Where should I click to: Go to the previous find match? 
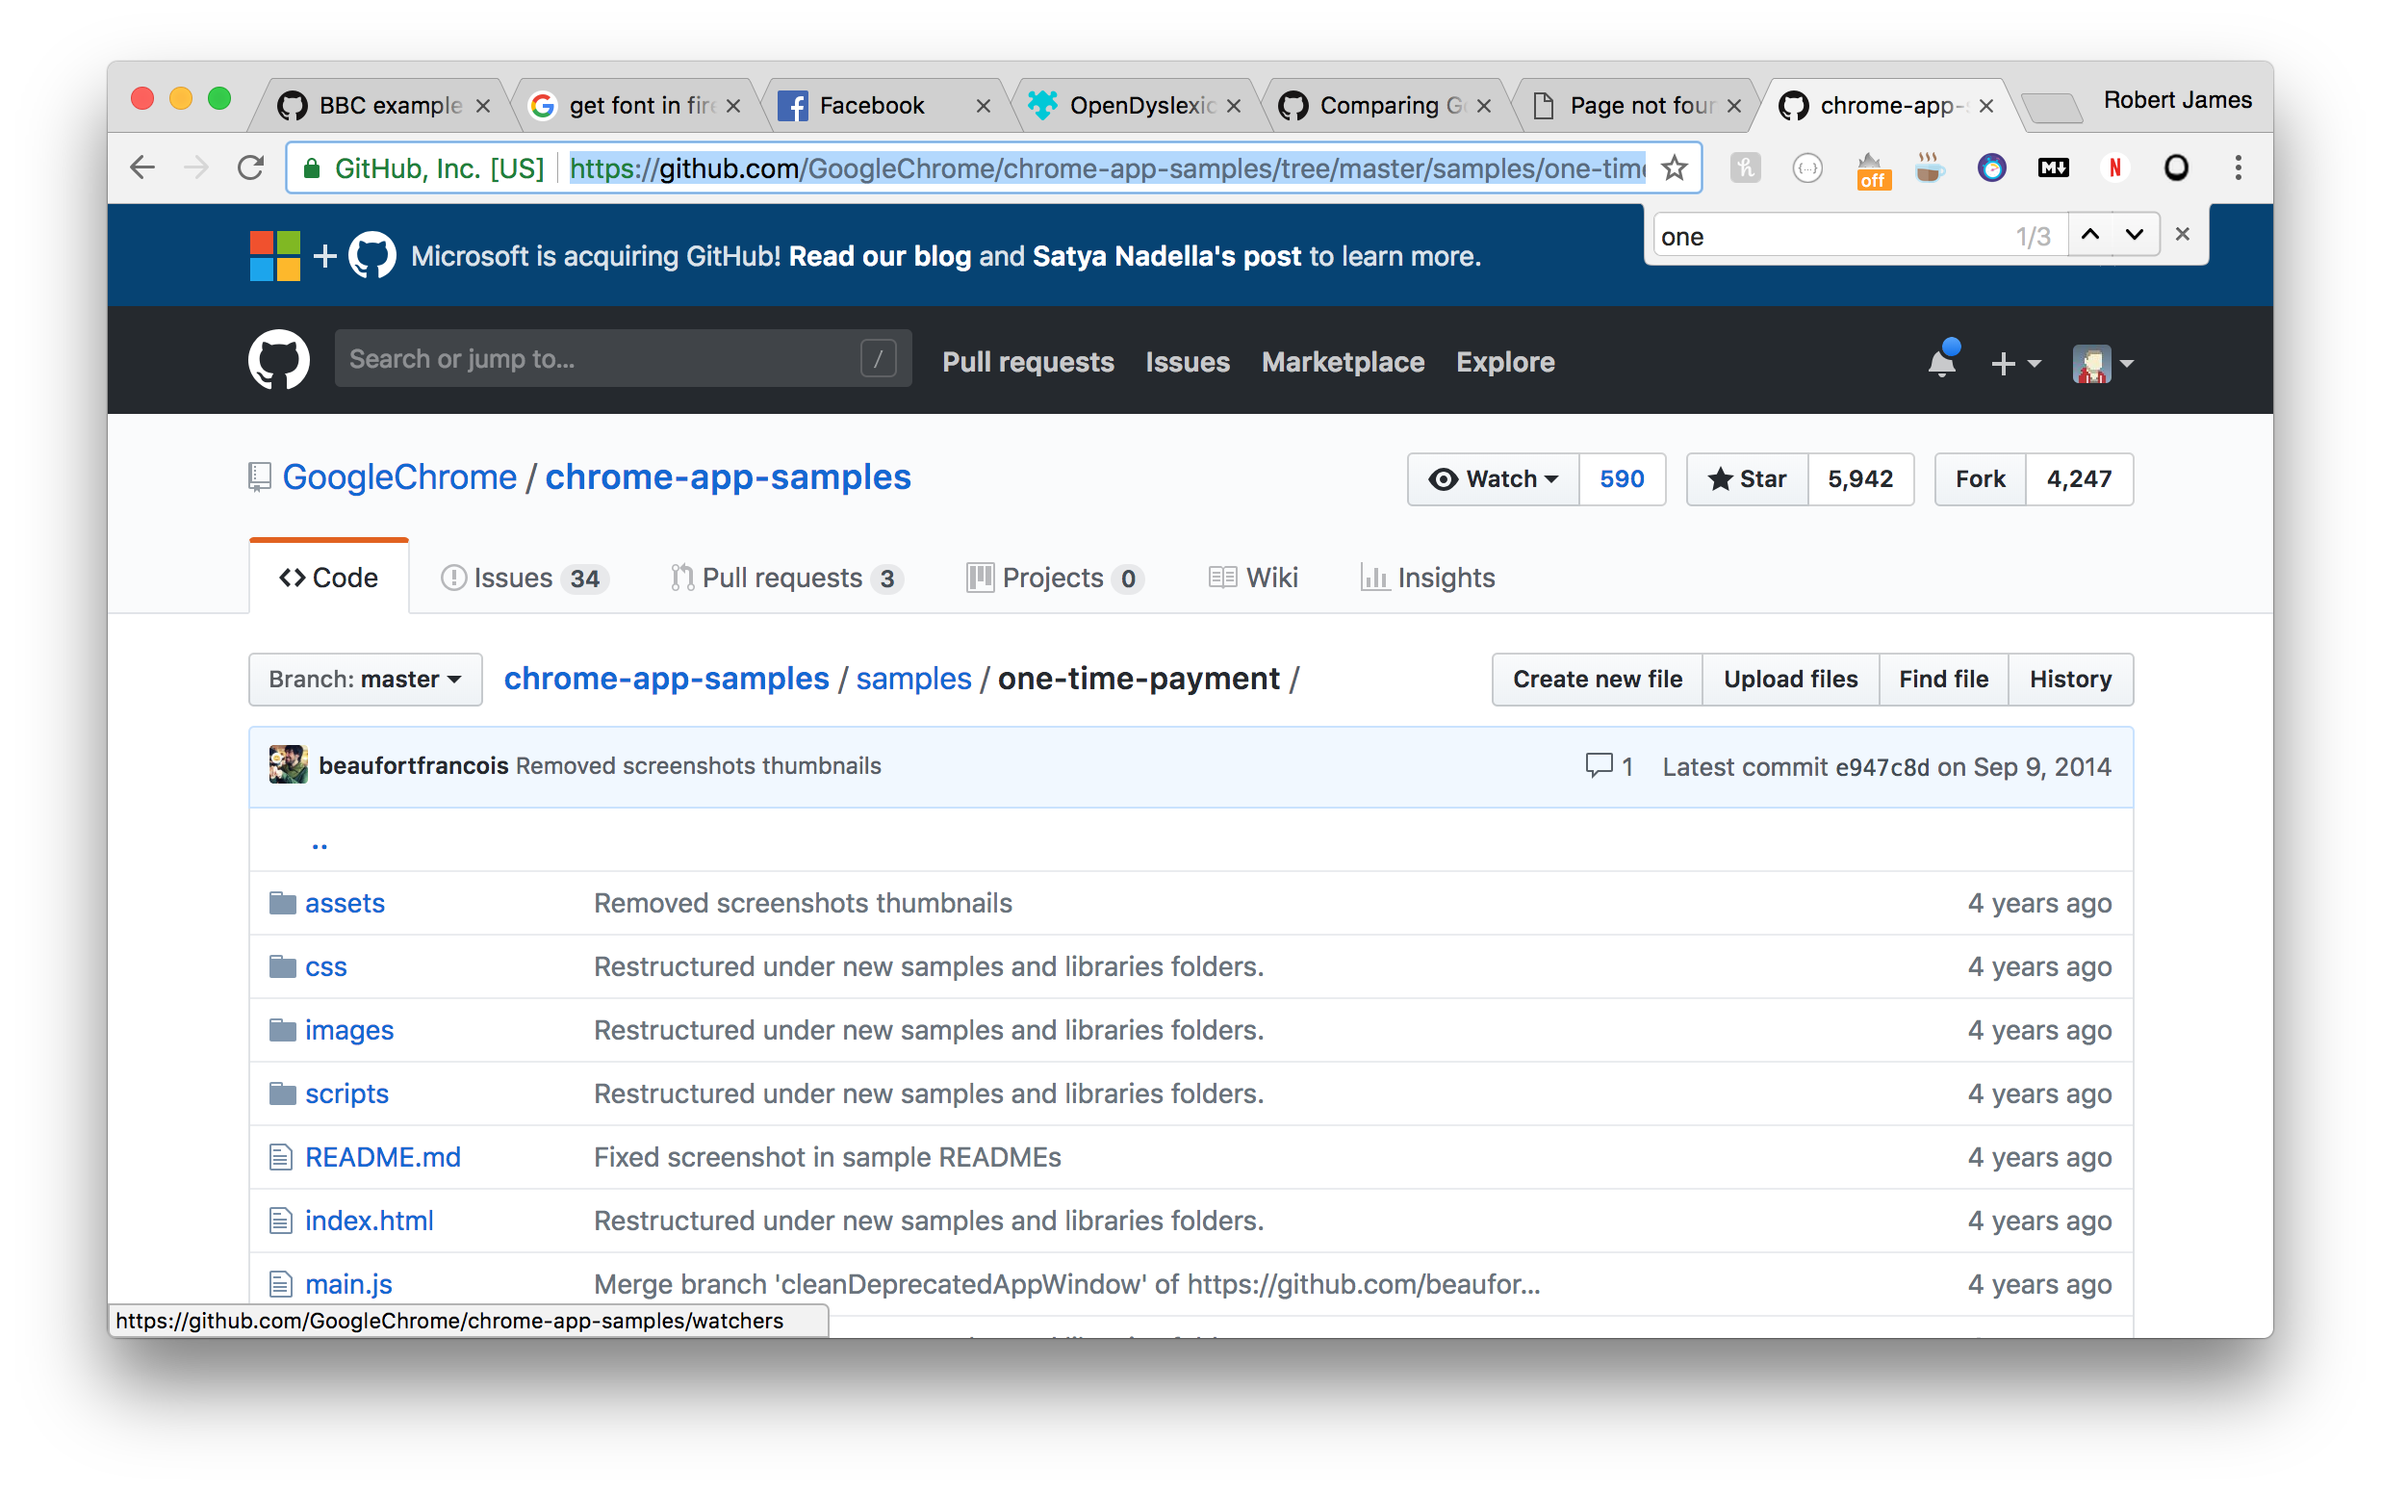(2090, 235)
